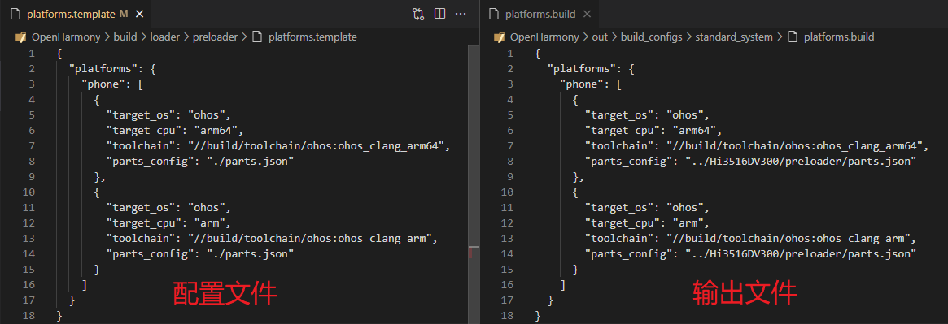
Task: Close the platforms.build tab
Action: [587, 13]
